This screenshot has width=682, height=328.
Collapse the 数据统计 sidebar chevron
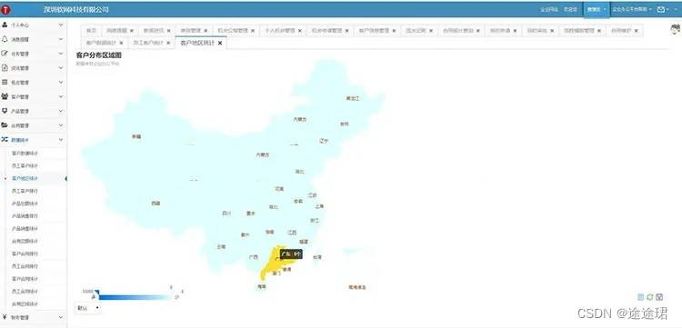(x=61, y=139)
